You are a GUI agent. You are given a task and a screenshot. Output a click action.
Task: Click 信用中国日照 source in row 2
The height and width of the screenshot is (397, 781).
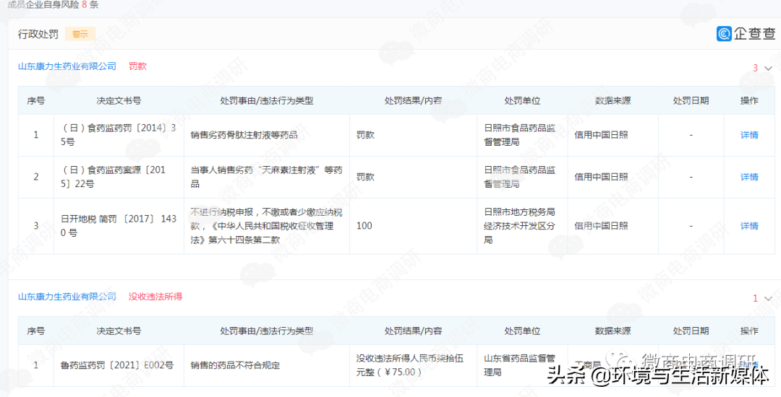coord(601,177)
